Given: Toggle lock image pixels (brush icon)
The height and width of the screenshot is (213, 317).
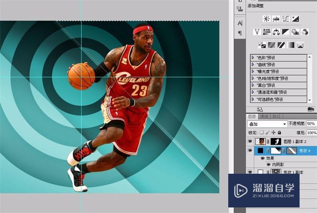Looking at the screenshot, I should [x=267, y=132].
